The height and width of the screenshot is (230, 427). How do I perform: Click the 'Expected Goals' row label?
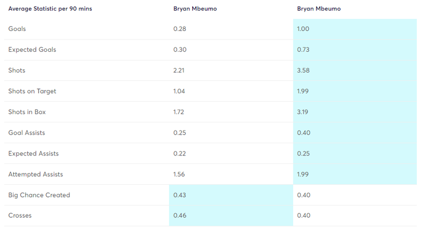coord(32,50)
